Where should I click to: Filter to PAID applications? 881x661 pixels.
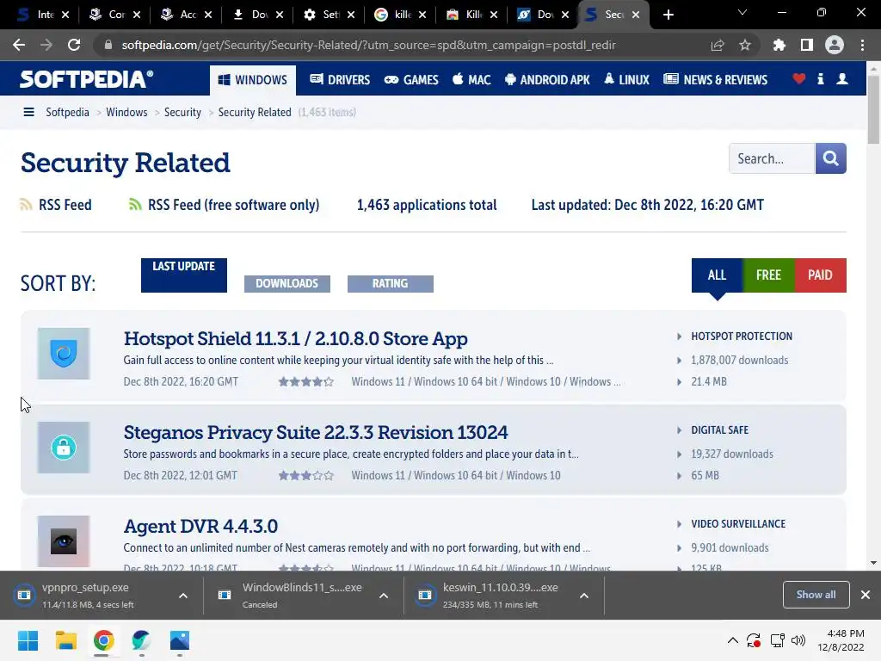coord(820,275)
